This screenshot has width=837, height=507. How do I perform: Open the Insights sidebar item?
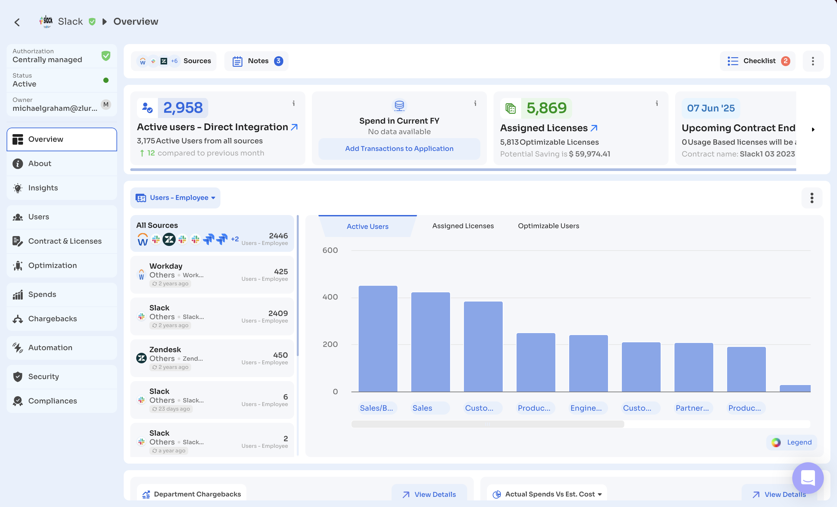pos(62,188)
